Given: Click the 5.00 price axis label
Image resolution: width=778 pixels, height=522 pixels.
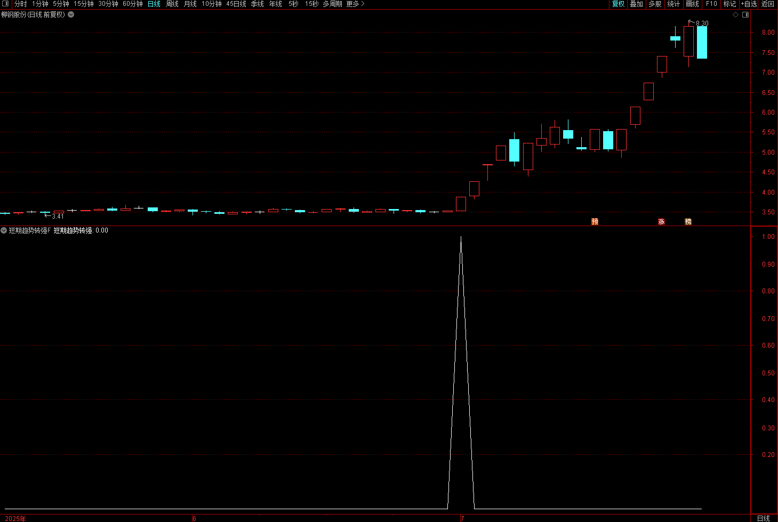Looking at the screenshot, I should pos(768,152).
